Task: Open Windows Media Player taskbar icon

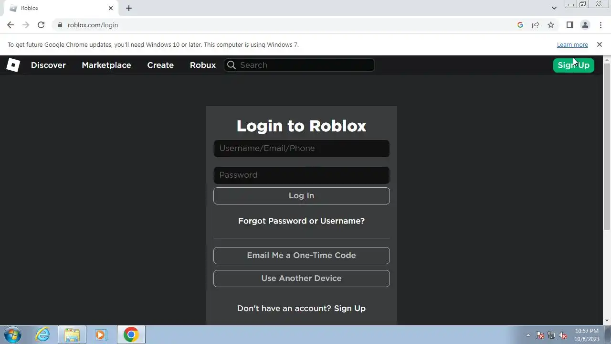Action: [x=101, y=334]
